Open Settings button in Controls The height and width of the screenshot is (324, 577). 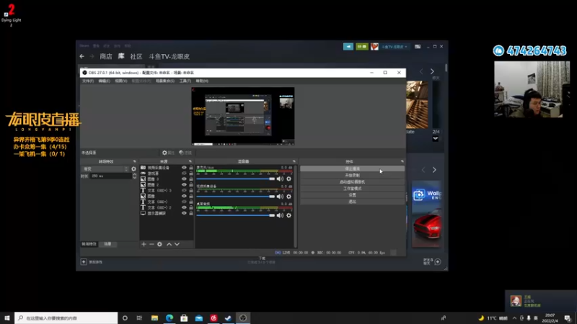352,195
